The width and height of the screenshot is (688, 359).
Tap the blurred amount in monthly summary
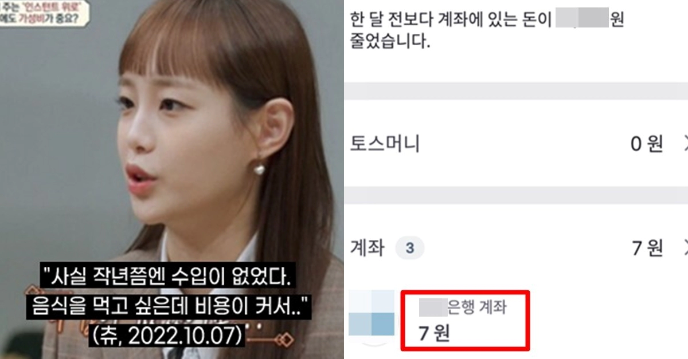[x=582, y=19]
